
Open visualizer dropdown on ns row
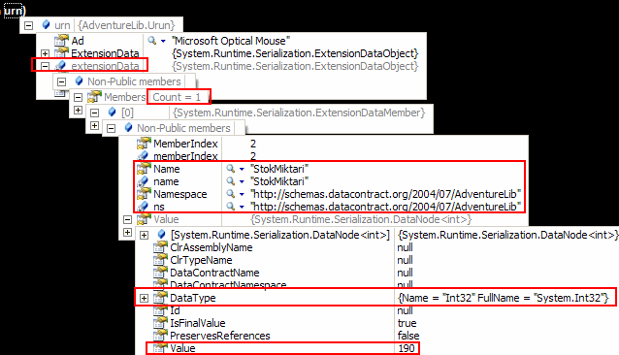(242, 208)
